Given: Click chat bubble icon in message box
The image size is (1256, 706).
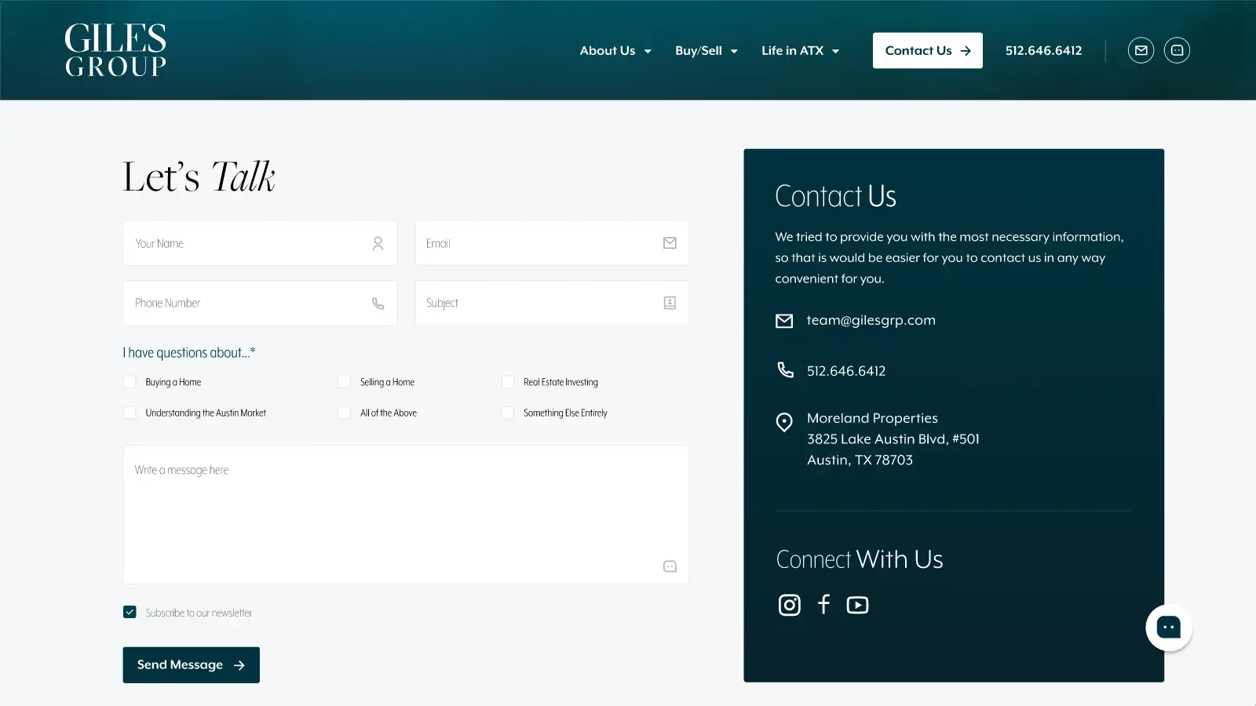Looking at the screenshot, I should click(670, 566).
